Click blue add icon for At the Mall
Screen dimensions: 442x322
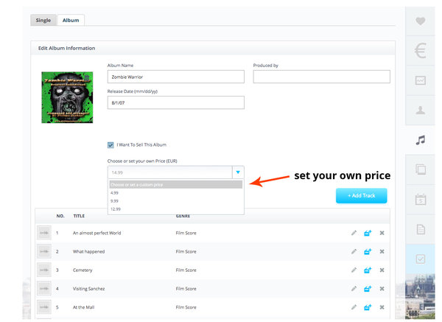368,307
